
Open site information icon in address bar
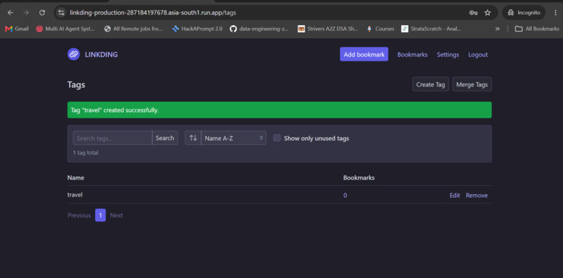pos(61,13)
